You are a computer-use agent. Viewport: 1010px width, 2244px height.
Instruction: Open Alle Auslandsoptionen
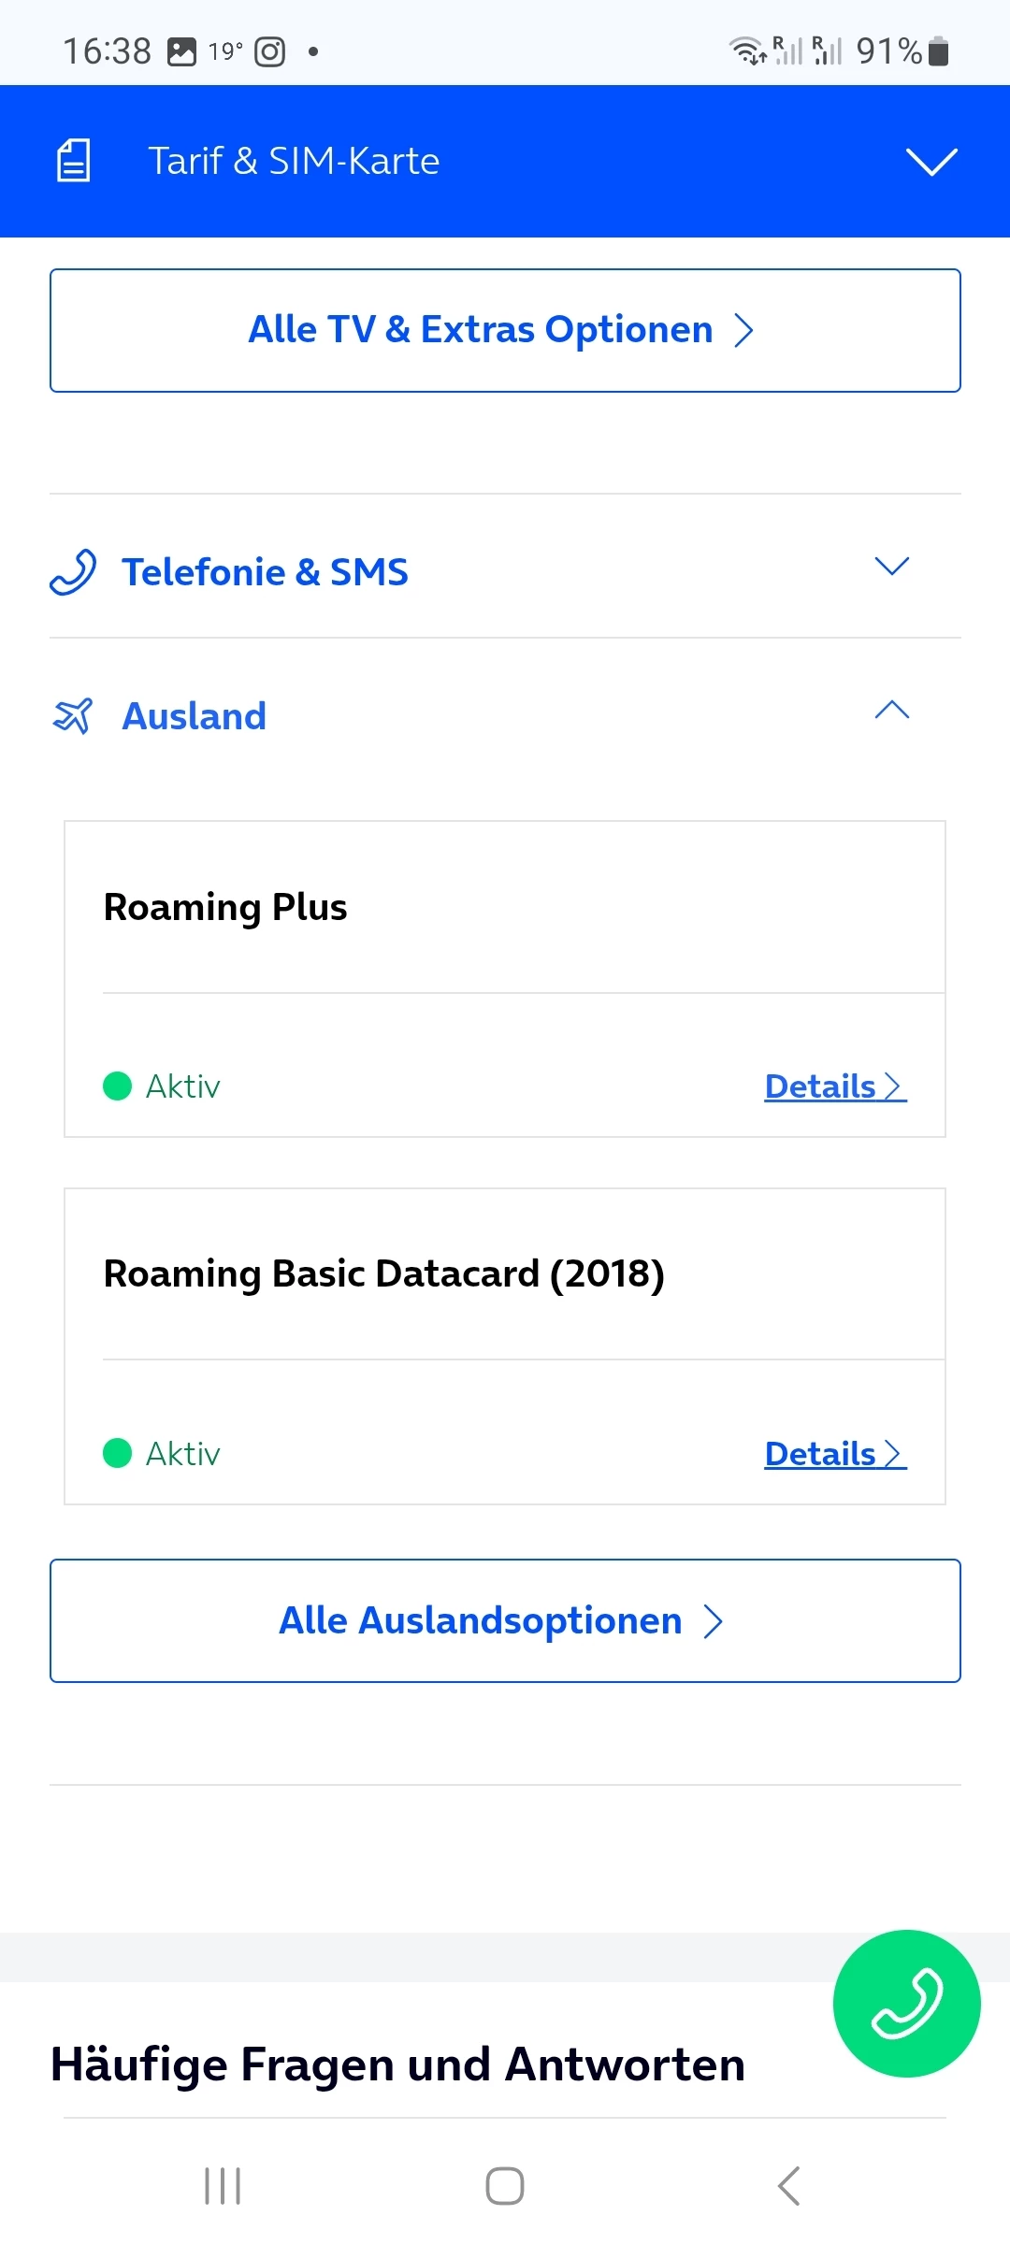coord(505,1620)
